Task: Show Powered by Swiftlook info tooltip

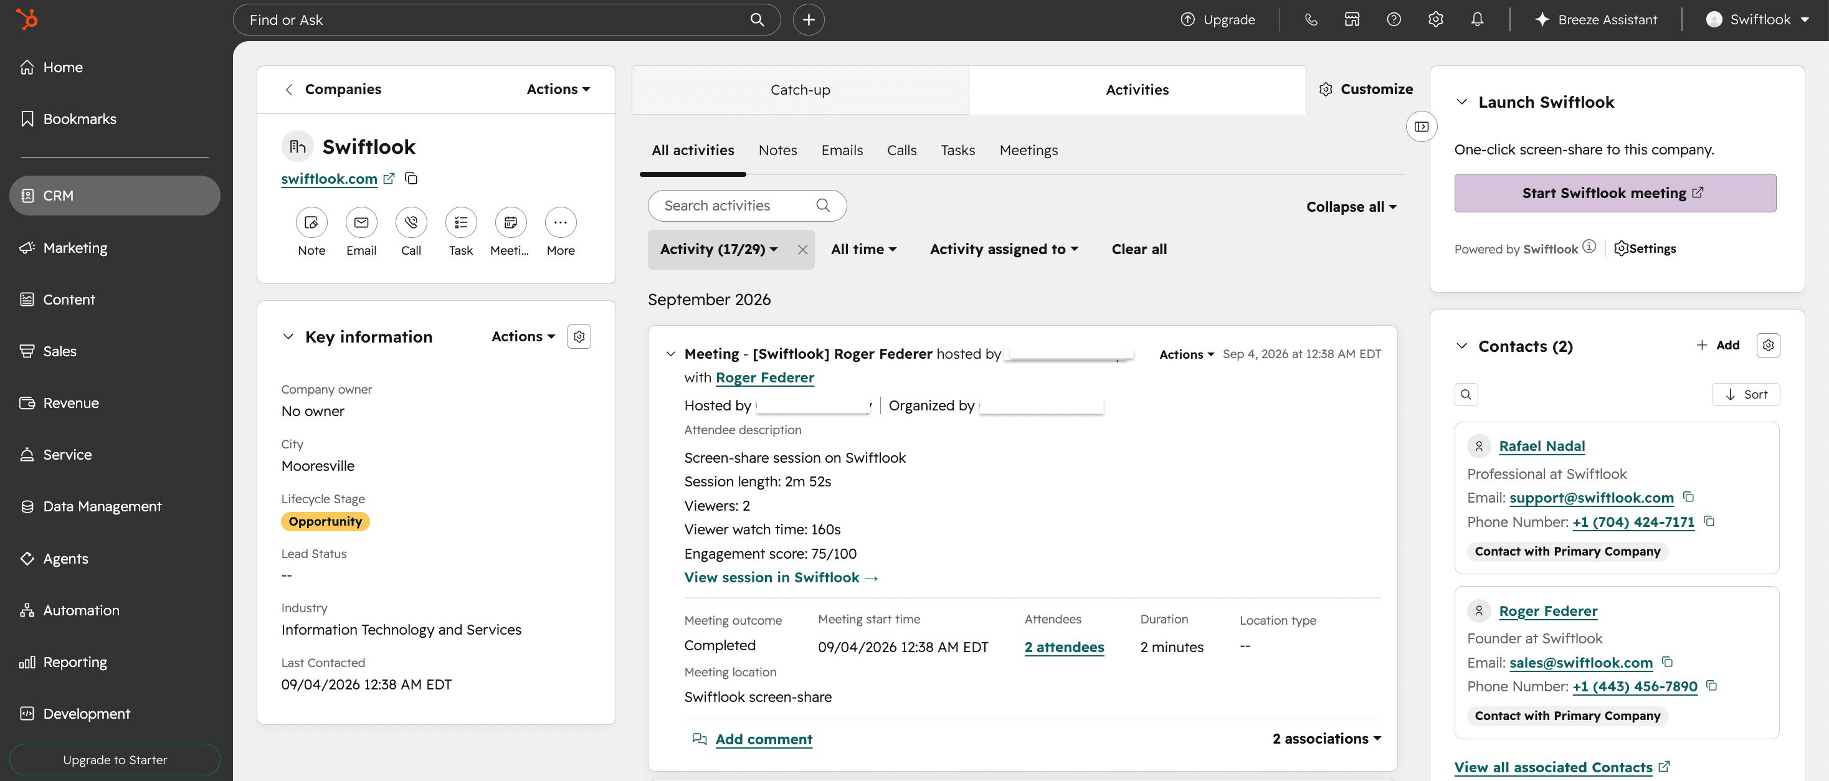Action: tap(1589, 247)
